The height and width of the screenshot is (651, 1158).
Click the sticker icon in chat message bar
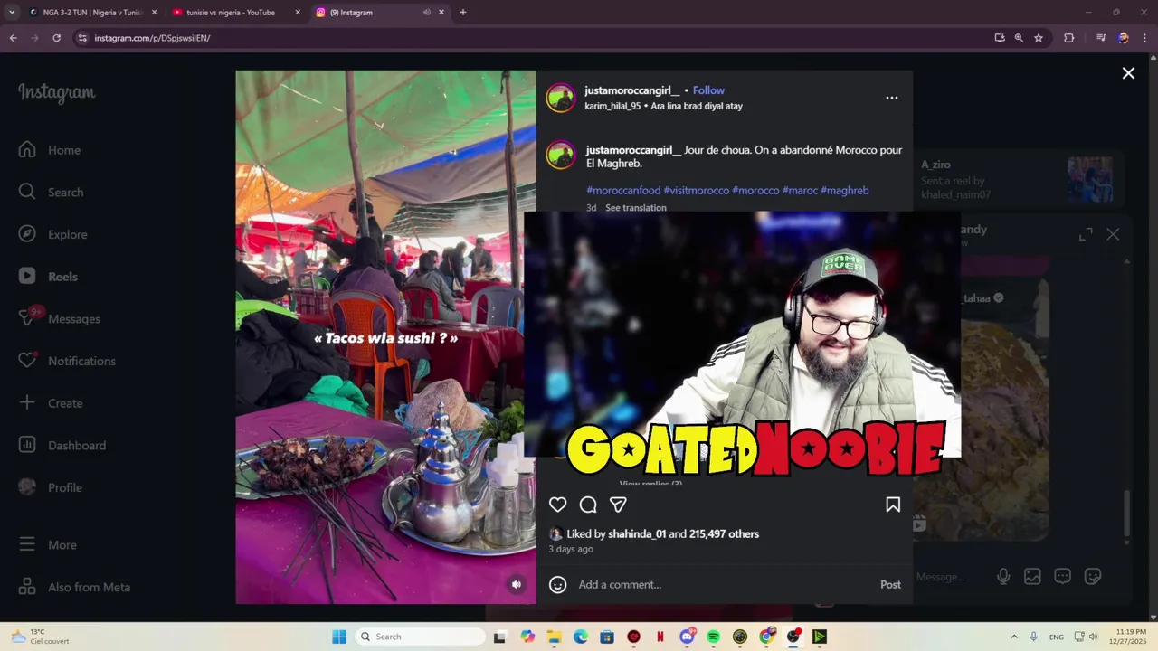(x=1093, y=576)
